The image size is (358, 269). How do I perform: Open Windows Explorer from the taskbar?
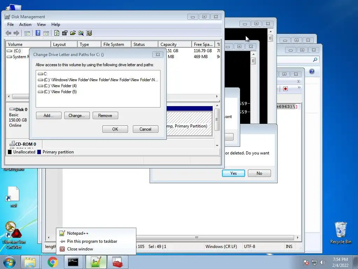pyautogui.click(x=30, y=262)
